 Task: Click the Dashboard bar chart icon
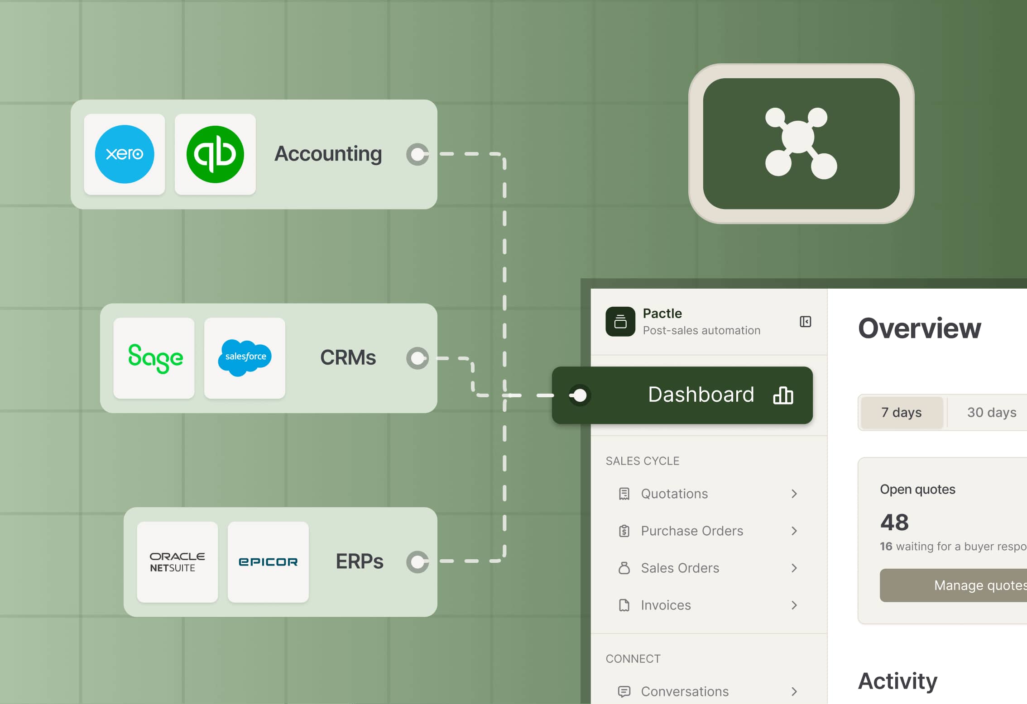coord(783,395)
